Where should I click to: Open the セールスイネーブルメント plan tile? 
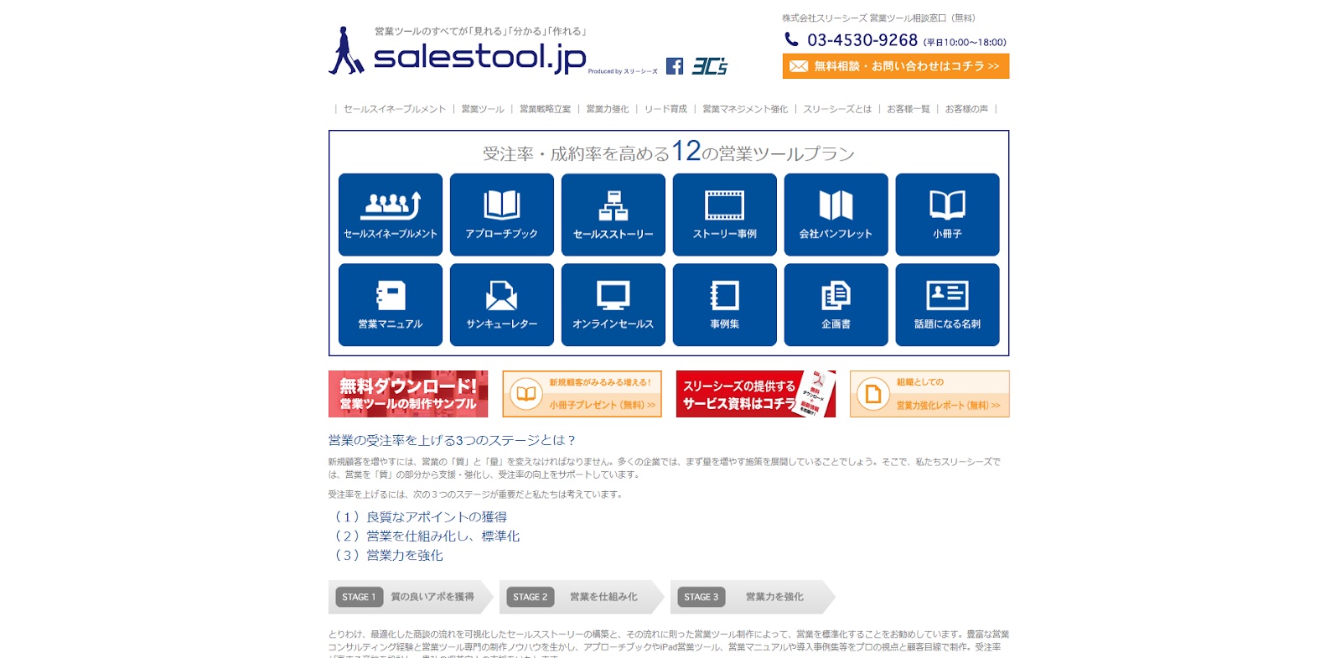pos(390,215)
